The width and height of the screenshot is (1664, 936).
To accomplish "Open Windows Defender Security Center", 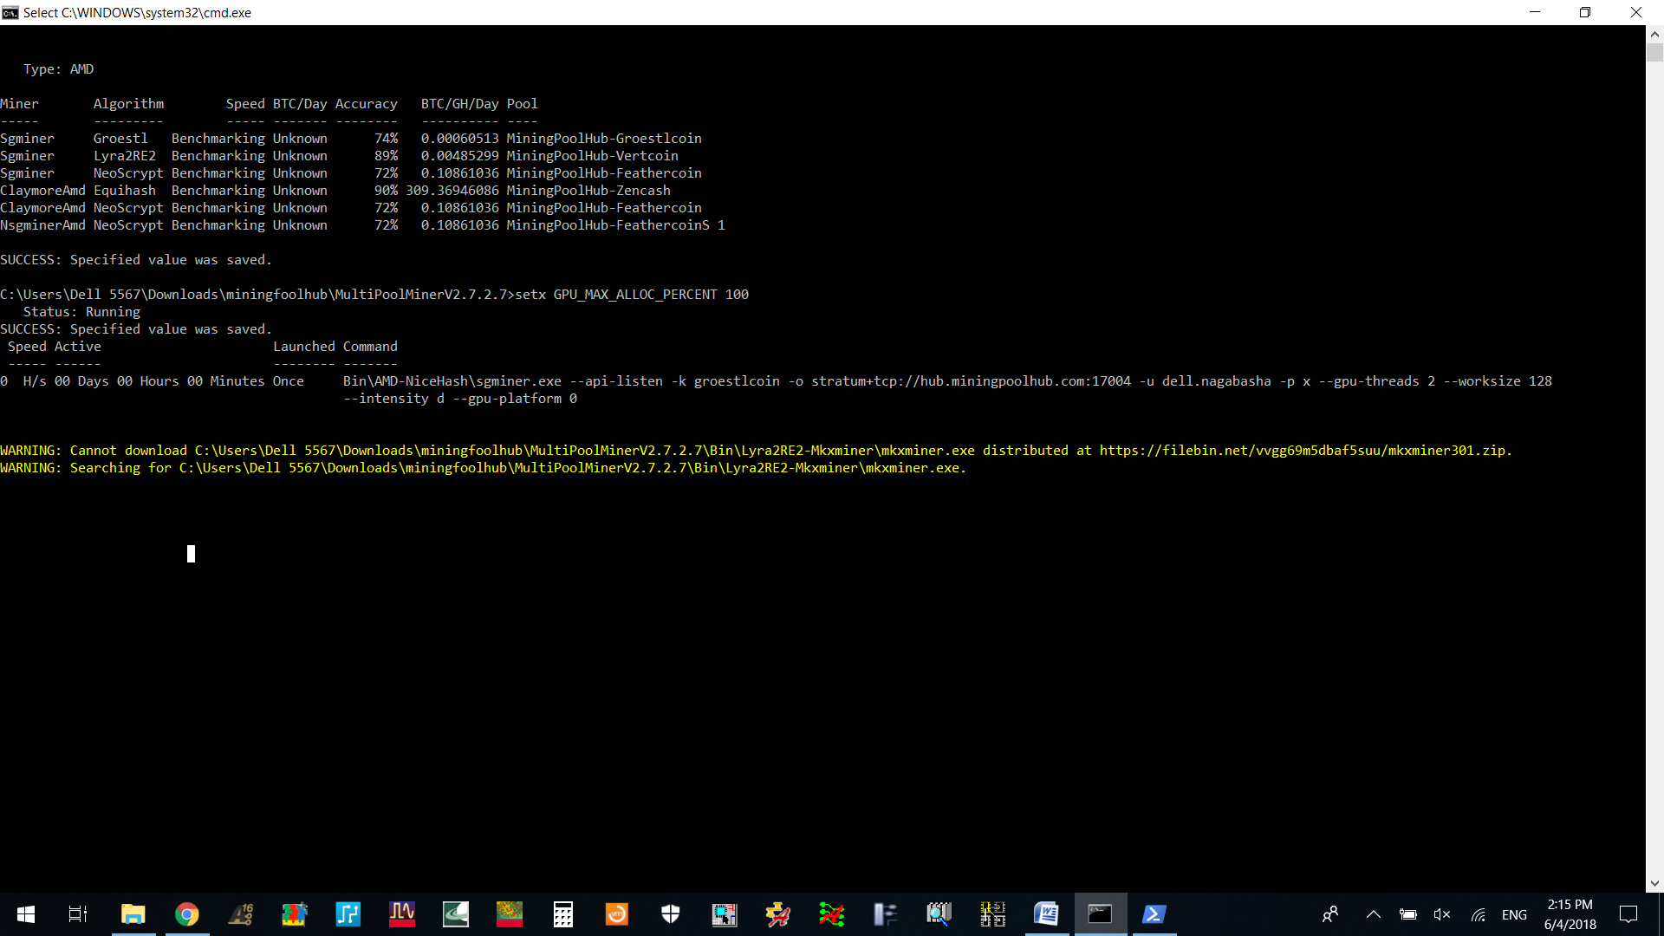I will pos(670,914).
